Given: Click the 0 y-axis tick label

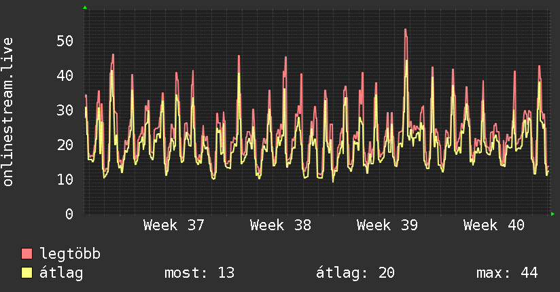Looking at the screenshot, I should point(69,214).
